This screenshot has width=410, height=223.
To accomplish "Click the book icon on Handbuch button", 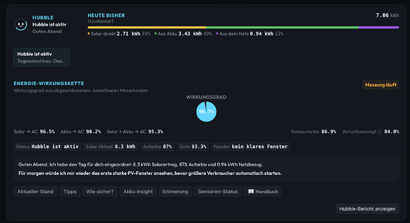I will [251, 191].
